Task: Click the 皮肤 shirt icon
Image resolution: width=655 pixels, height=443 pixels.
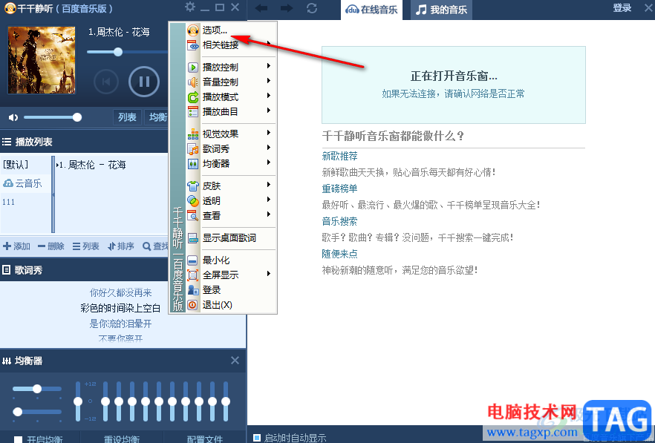Action: (x=192, y=186)
